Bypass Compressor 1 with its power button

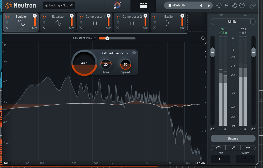coord(80,16)
